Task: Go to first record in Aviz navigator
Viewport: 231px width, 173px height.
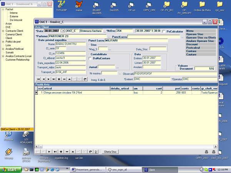Action: click(x=38, y=79)
